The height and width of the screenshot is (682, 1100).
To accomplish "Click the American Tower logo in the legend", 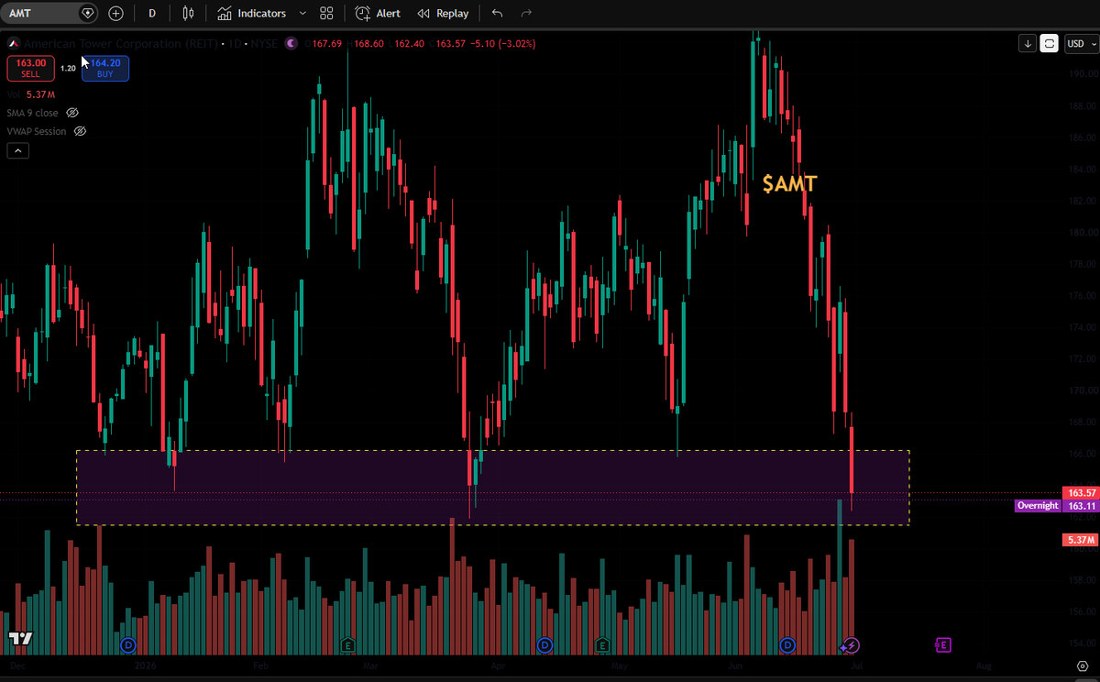I will [x=13, y=43].
